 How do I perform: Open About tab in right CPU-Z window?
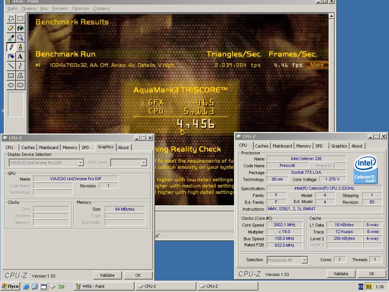tap(357, 146)
